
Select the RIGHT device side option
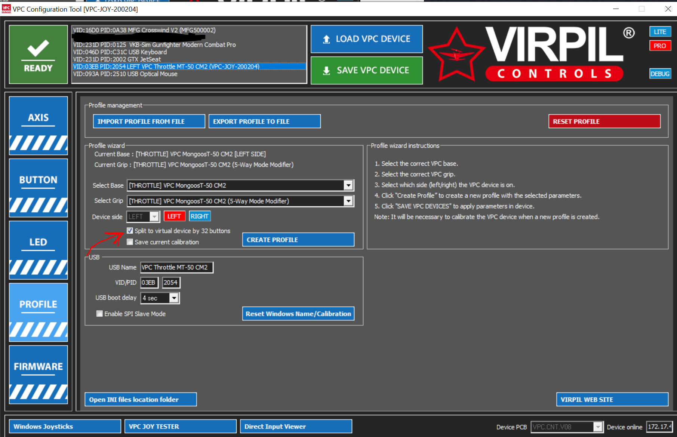pyautogui.click(x=200, y=216)
